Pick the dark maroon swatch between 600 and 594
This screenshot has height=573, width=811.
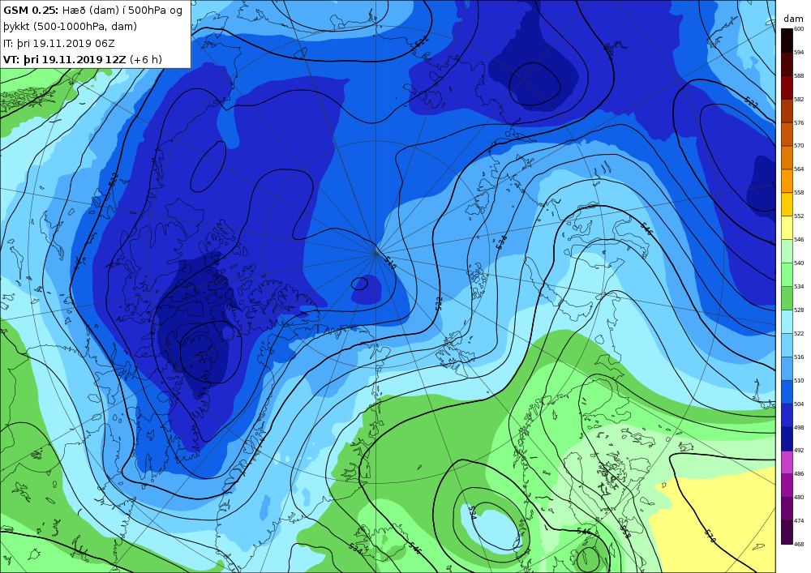click(x=787, y=41)
